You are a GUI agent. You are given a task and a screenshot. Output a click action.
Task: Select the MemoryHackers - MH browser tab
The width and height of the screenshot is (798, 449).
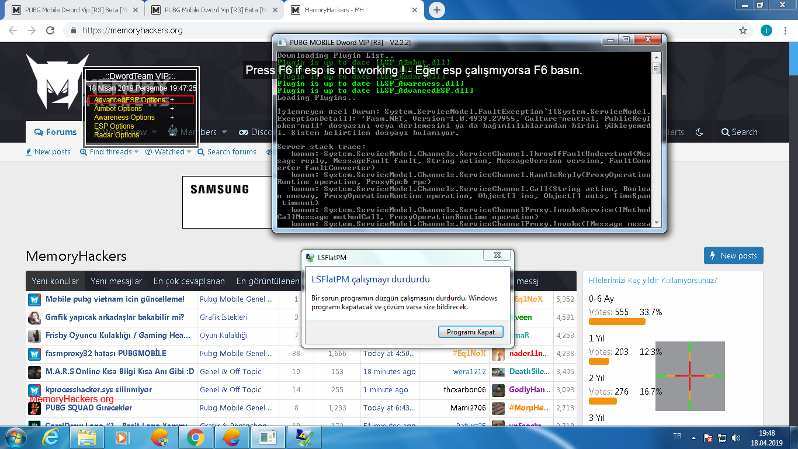tap(353, 10)
